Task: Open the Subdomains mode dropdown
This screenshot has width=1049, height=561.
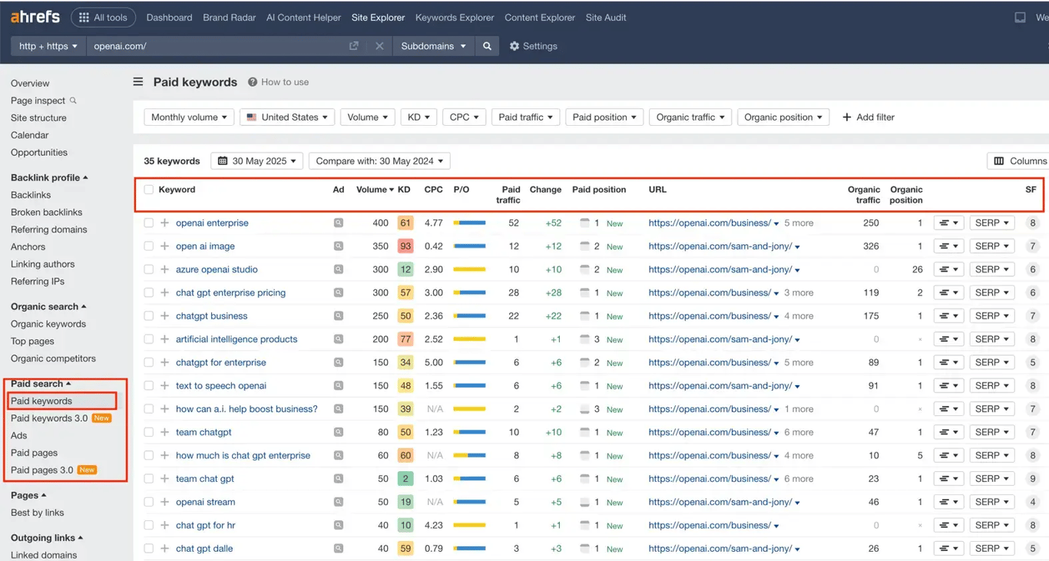Action: coord(432,46)
